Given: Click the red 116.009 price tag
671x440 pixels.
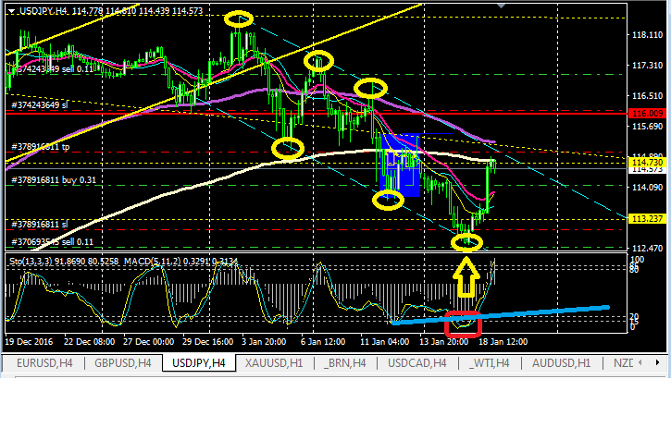Looking at the screenshot, I should [x=648, y=114].
